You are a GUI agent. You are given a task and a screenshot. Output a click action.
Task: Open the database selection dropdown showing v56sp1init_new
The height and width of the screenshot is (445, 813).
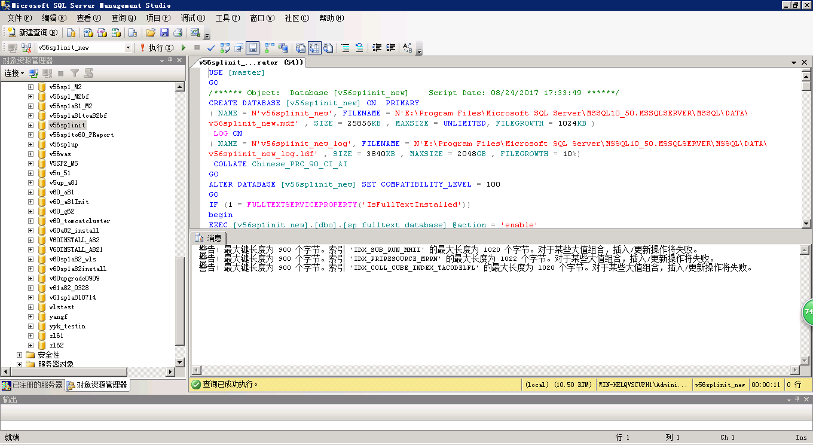pyautogui.click(x=129, y=47)
